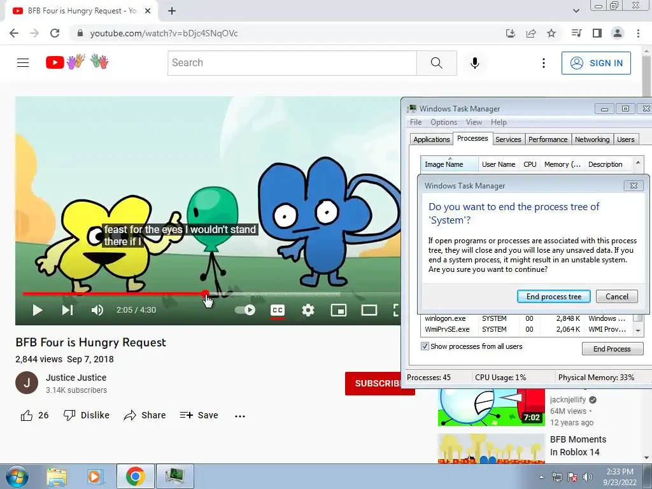Image resolution: width=652 pixels, height=489 pixels.
Task: Open BFB Moments In Roblox 14 video
Action: (578, 446)
